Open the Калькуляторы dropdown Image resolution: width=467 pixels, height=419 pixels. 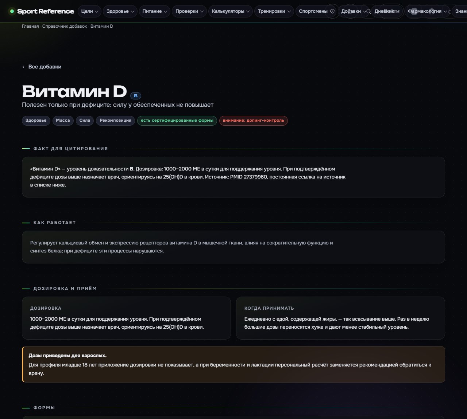(231, 11)
